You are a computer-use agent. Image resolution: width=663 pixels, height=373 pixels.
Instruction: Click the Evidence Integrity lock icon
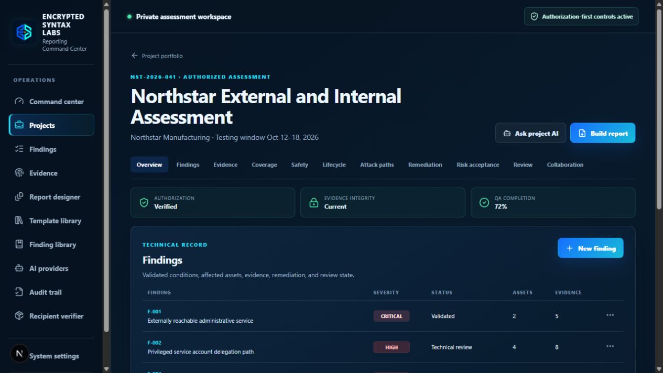pos(314,203)
